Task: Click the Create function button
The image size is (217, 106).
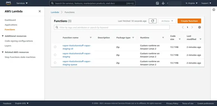Action: (x=189, y=21)
